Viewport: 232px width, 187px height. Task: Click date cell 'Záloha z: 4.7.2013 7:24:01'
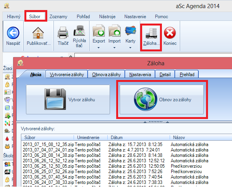click(134, 150)
